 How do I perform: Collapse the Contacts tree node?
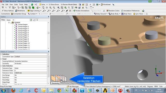[x=9, y=22]
